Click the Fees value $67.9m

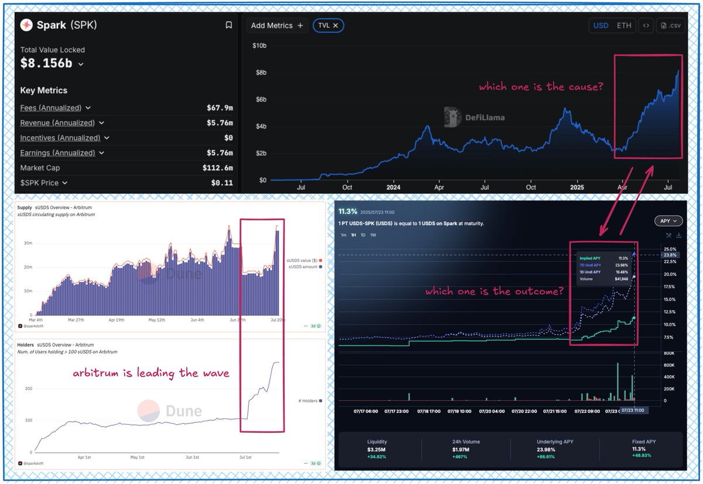(x=220, y=108)
